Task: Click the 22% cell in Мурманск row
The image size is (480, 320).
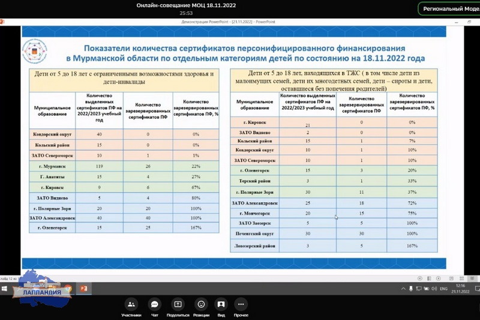Action: click(196, 166)
